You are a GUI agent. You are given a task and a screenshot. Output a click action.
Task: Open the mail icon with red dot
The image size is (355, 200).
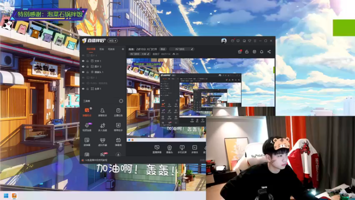233,41
